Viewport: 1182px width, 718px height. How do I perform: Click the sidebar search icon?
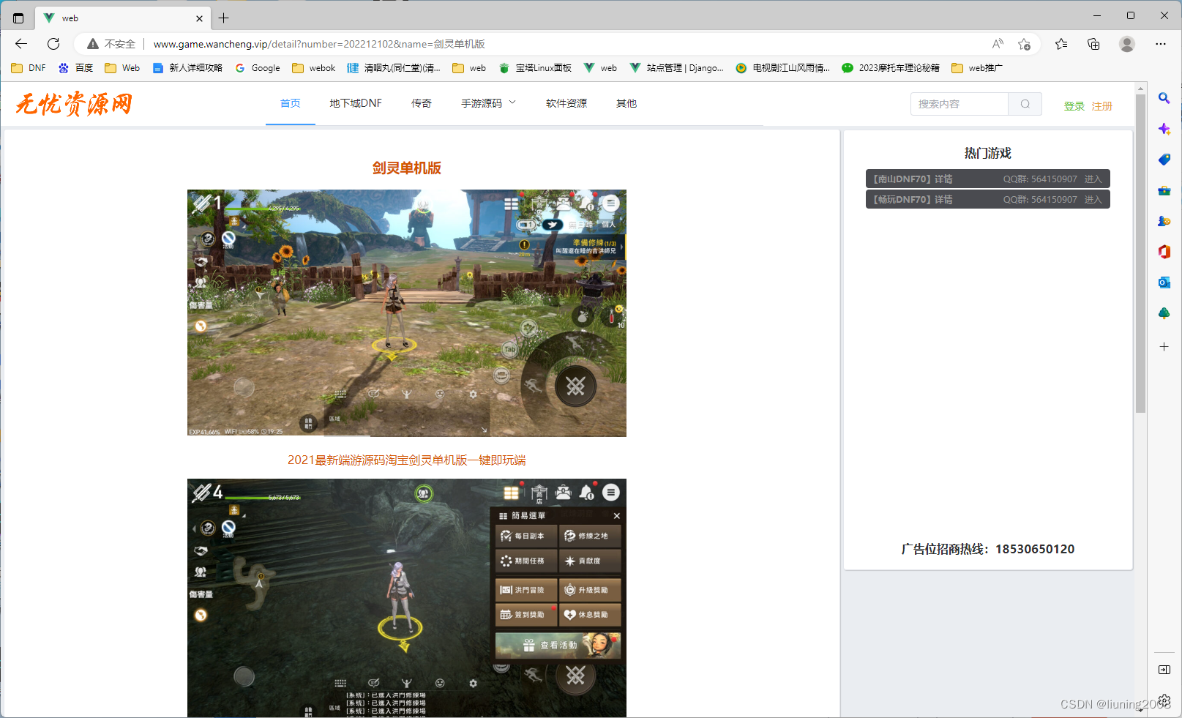1164,98
